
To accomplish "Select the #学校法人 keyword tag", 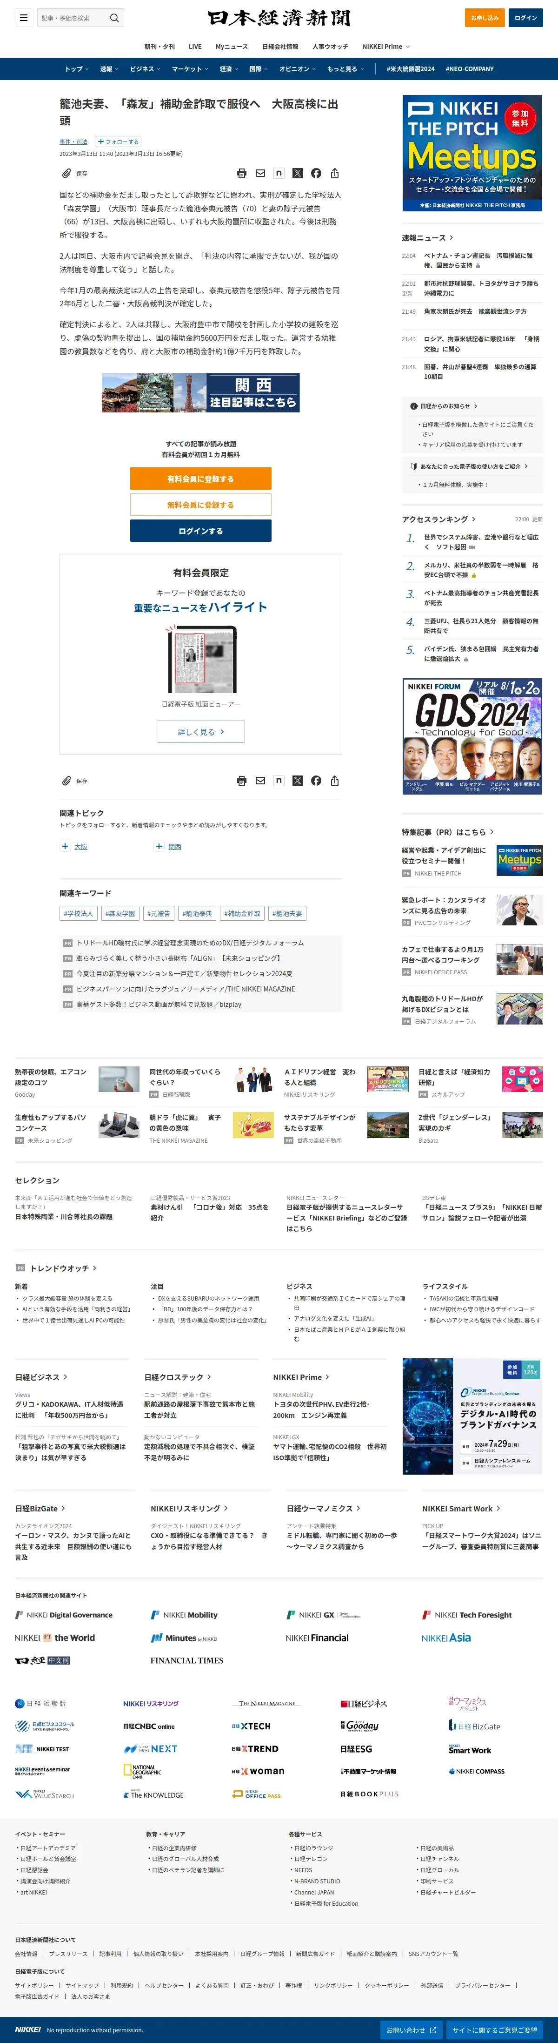I will (79, 914).
